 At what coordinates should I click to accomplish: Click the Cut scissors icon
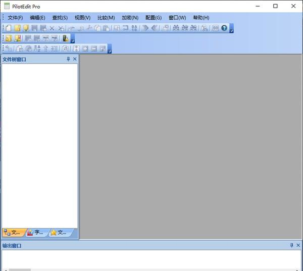point(89,28)
